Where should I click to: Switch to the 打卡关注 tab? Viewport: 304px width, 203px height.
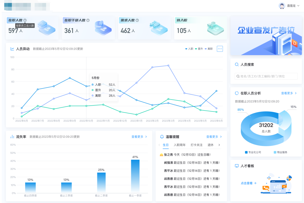[x=196, y=145]
